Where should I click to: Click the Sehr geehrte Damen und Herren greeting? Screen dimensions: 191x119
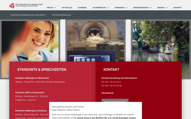pyautogui.click(x=68, y=107)
